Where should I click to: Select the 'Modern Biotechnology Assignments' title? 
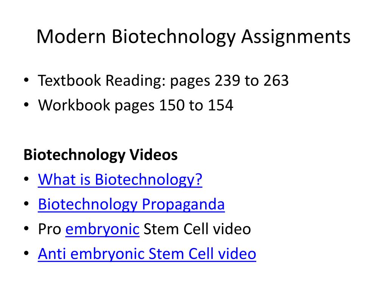pos(193,37)
